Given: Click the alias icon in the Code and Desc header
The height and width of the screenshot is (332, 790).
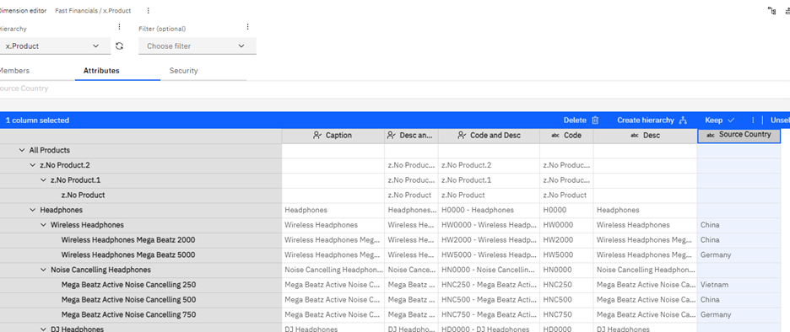Looking at the screenshot, I should (x=462, y=136).
